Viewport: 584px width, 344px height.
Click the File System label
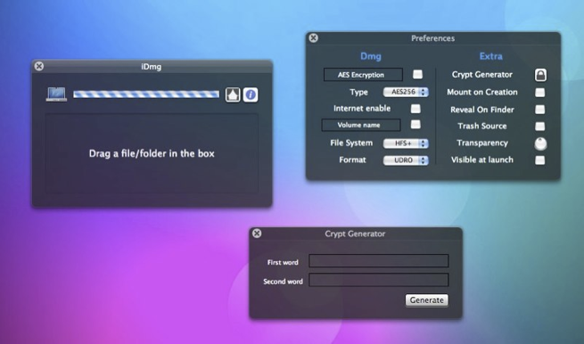tap(351, 143)
